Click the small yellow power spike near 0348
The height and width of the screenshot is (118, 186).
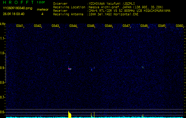click(143, 116)
